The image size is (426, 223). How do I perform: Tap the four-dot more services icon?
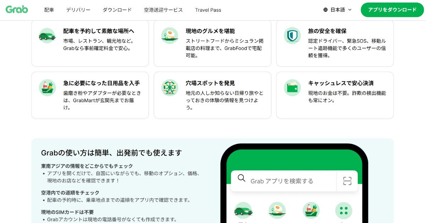pyautogui.click(x=344, y=211)
